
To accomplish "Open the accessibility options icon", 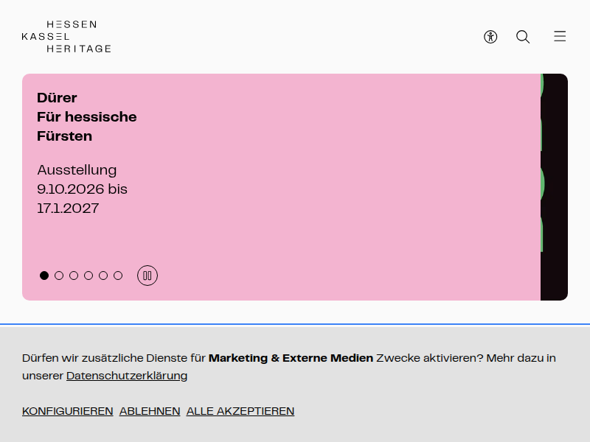I will [490, 37].
